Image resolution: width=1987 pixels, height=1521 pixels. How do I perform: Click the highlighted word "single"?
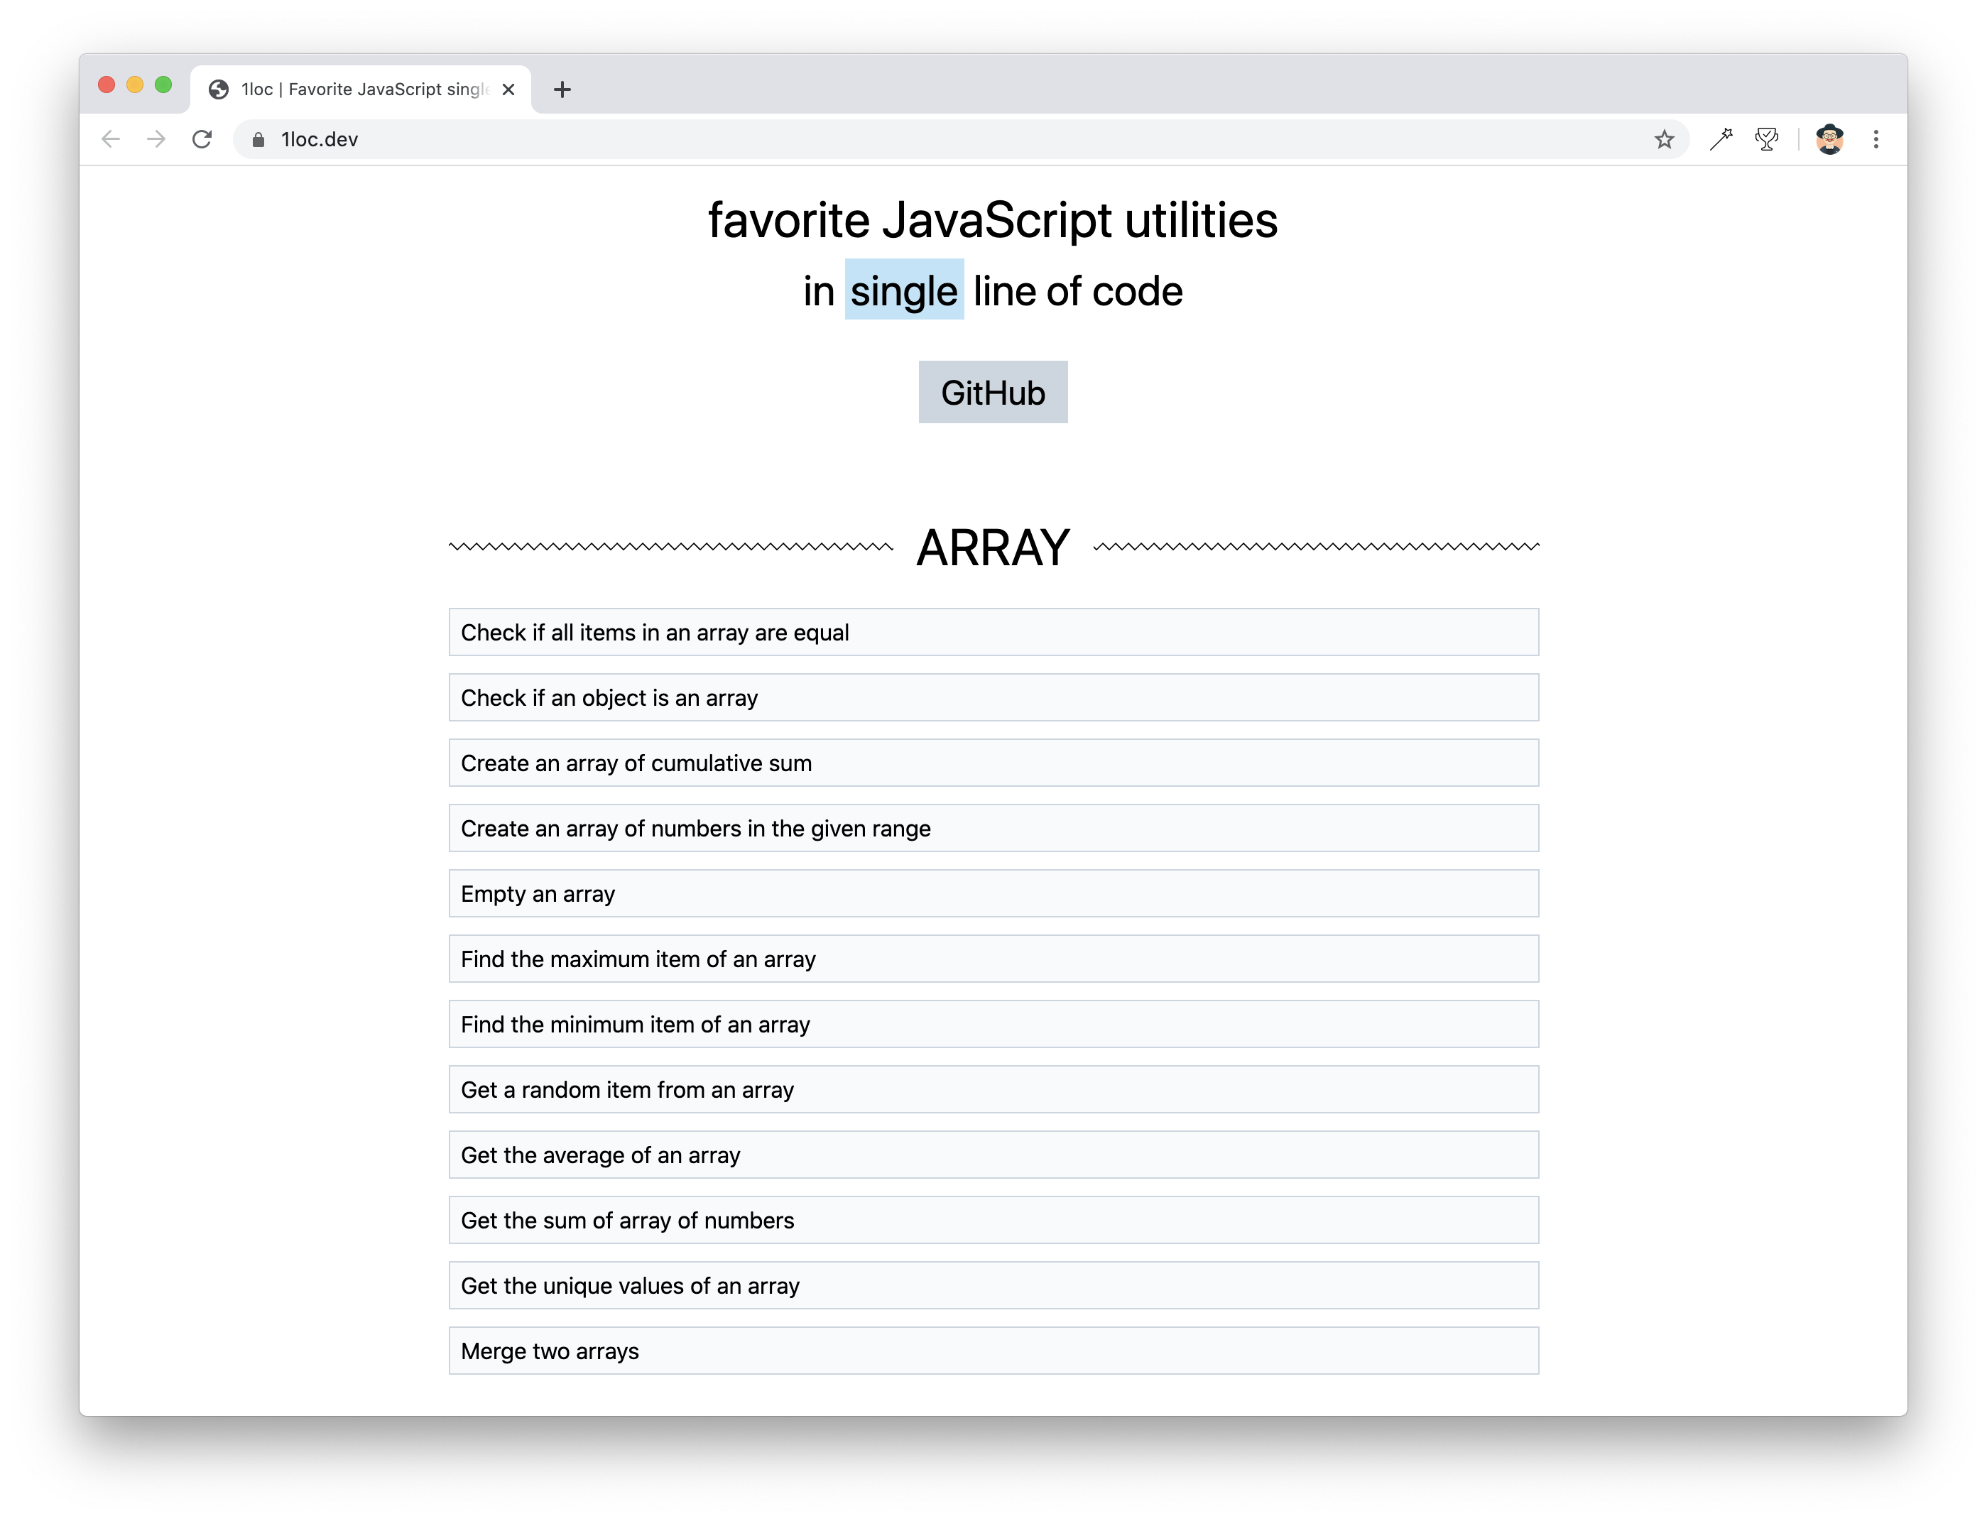(x=903, y=290)
